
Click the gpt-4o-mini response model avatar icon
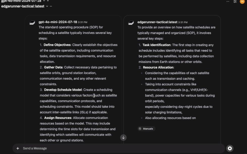coord(32,23)
